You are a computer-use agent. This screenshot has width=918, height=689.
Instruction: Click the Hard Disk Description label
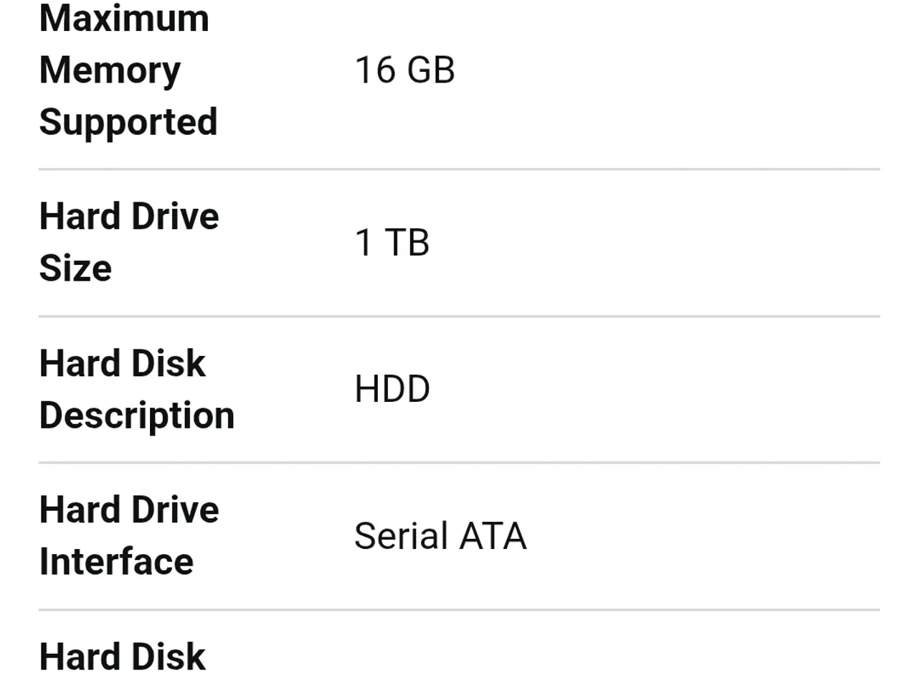pos(137,390)
